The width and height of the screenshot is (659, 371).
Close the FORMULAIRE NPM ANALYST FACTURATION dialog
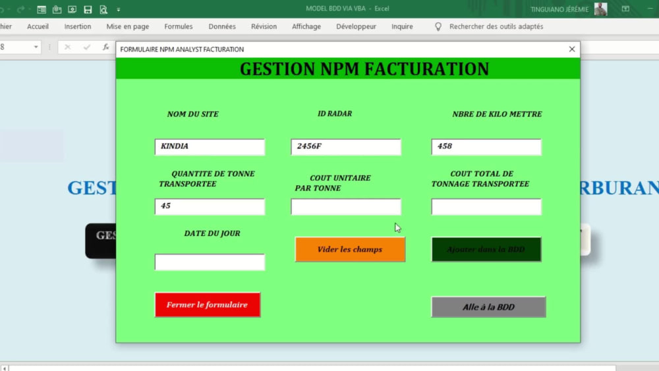coord(572,49)
